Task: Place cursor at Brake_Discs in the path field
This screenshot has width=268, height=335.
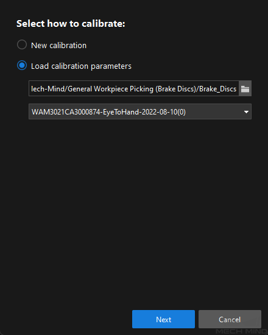Action: pos(217,89)
